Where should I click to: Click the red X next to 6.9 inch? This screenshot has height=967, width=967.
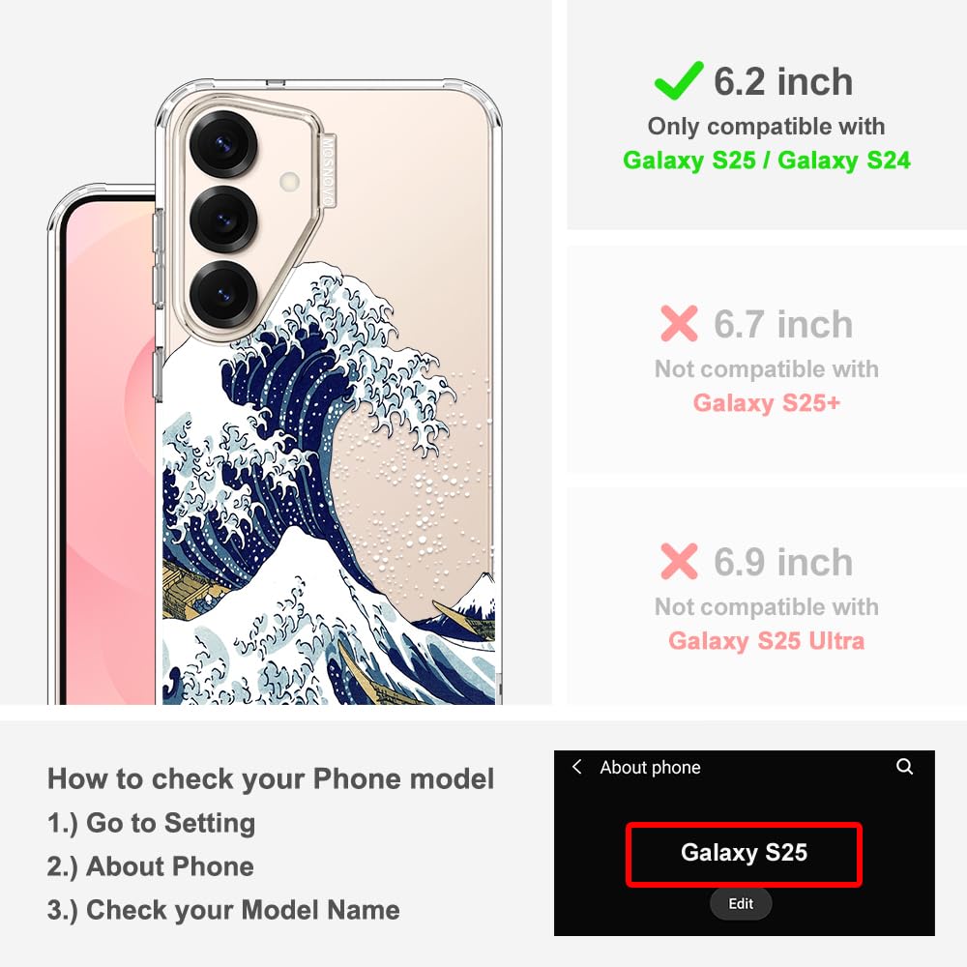(679, 561)
